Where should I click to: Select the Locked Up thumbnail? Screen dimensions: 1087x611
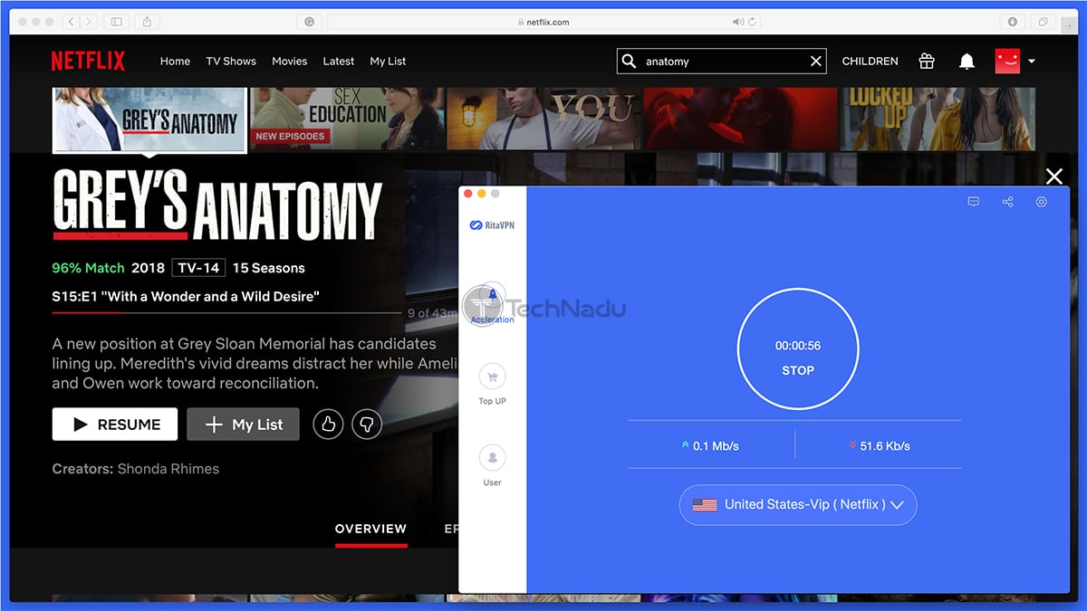coord(938,119)
